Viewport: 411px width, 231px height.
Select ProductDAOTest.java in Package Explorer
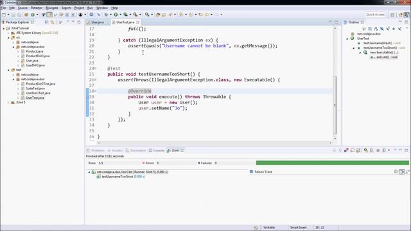point(40,84)
